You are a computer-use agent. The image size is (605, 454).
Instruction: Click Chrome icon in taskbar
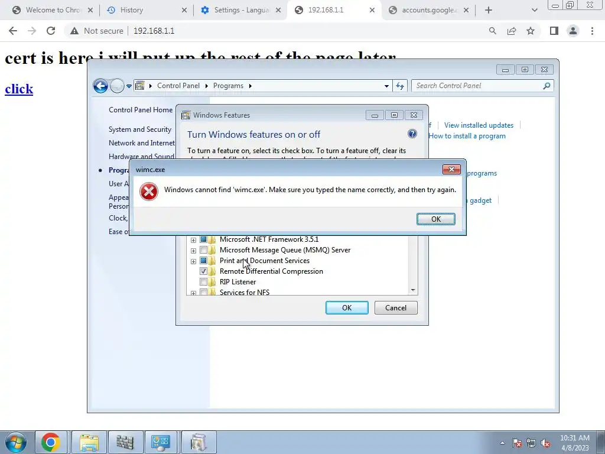(x=51, y=442)
